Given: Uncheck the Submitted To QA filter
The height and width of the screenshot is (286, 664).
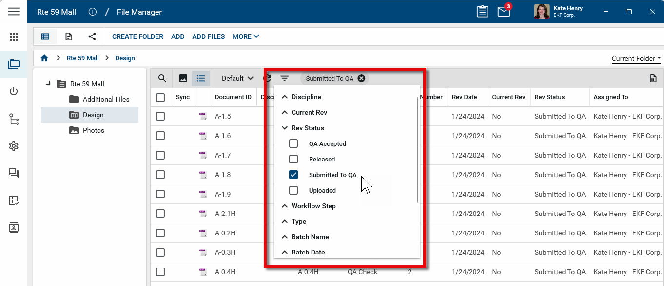Looking at the screenshot, I should click(293, 175).
